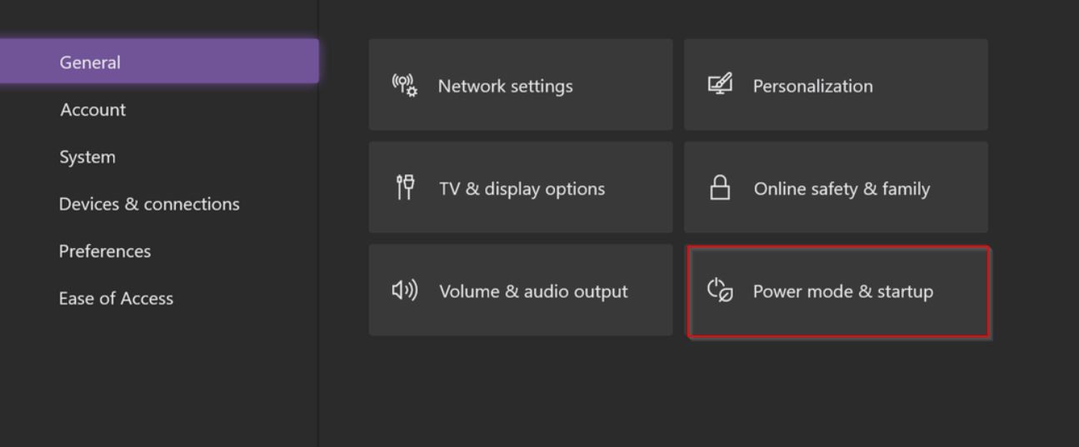Open Online safety & family tile

coord(836,188)
